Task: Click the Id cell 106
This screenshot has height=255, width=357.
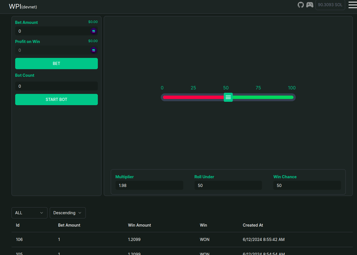Action: (19, 240)
